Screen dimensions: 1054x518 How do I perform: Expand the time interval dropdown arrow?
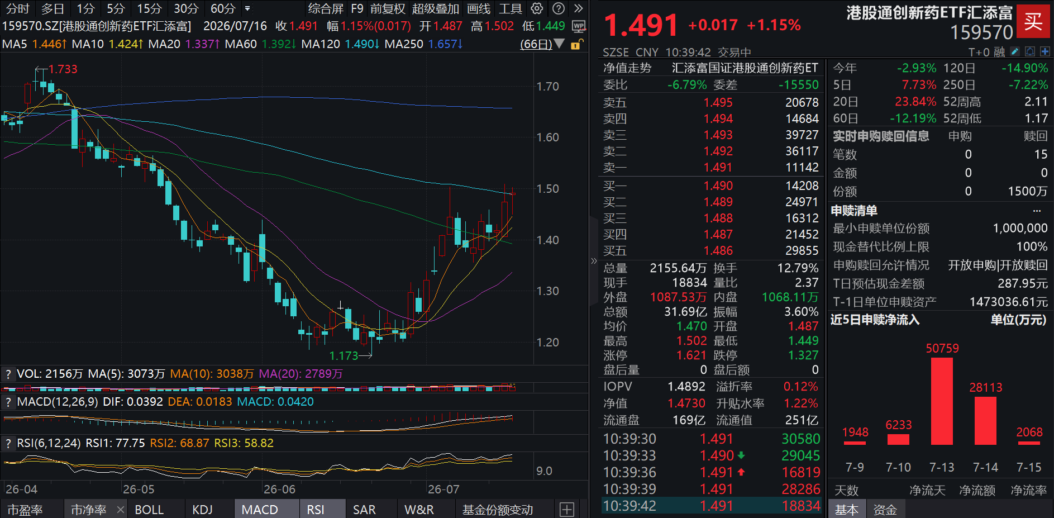coord(247,9)
